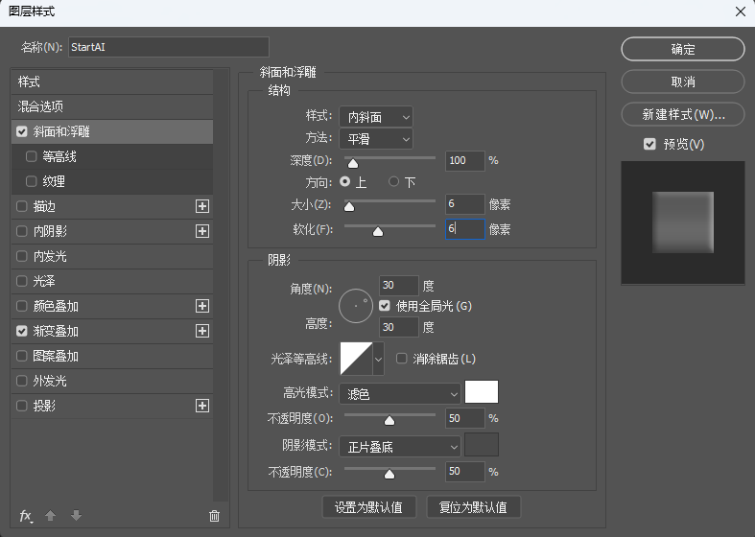Select direction 上 radio button
This screenshot has width=755, height=537.
tap(344, 182)
